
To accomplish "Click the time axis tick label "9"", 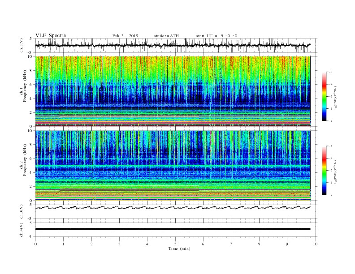I will tap(287, 244).
